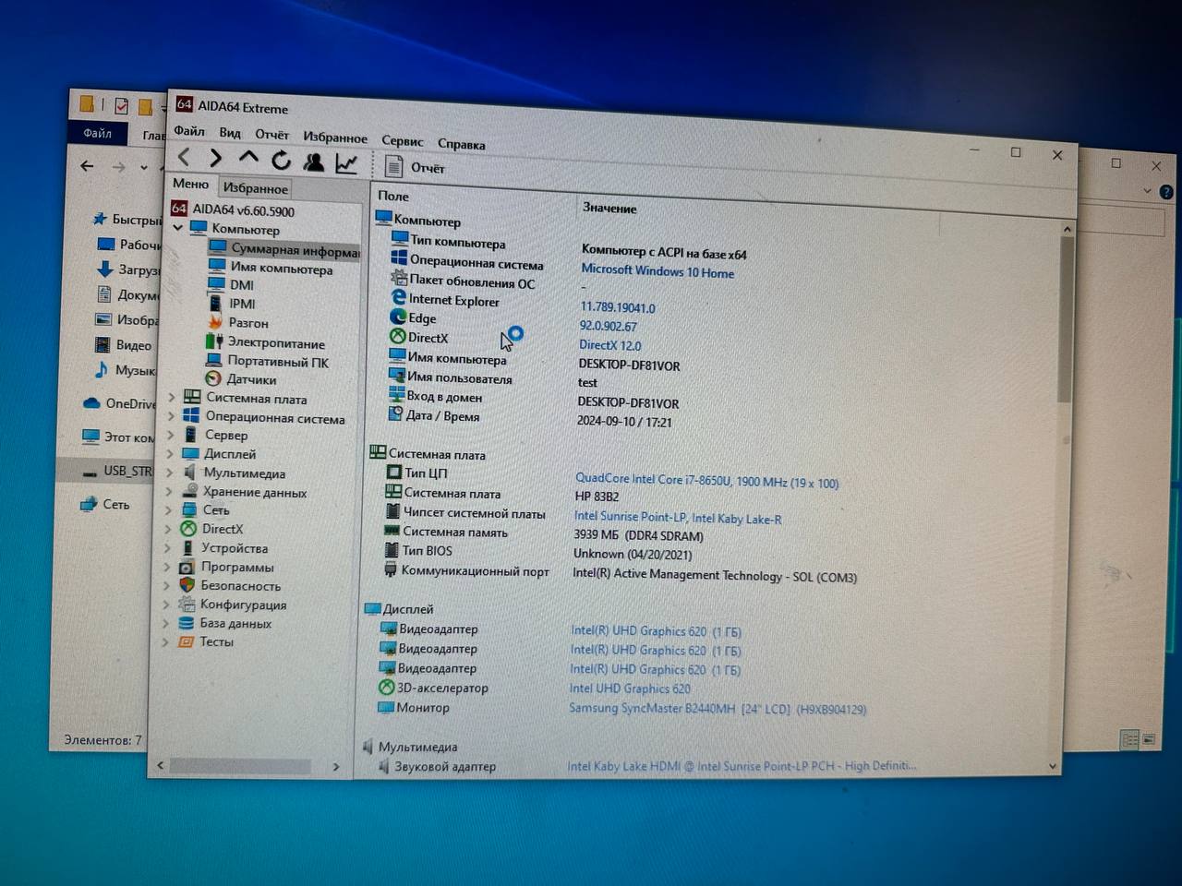Click left arrow of tree horizontal scrollbar
Image resolution: width=1182 pixels, height=886 pixels.
coord(161,765)
